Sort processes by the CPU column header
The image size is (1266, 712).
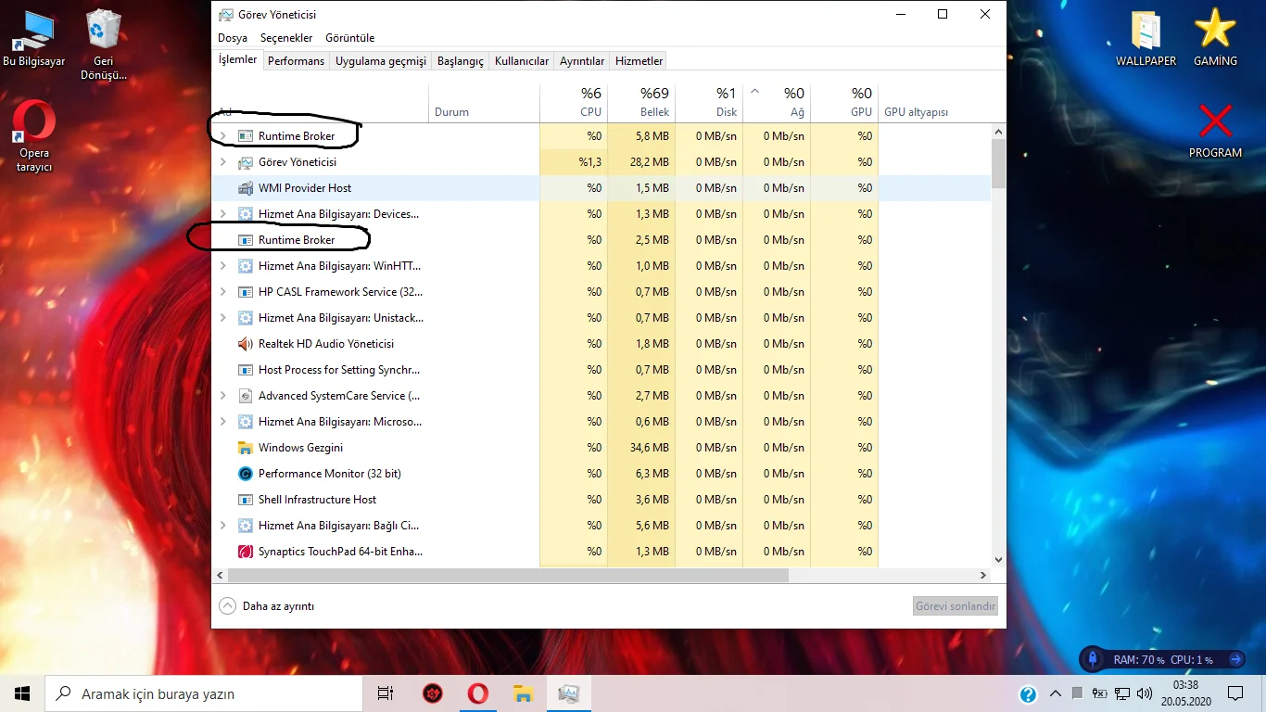(x=574, y=102)
